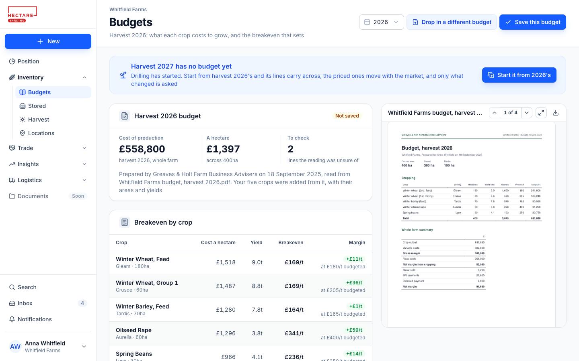Click the New button
579x361 pixels.
(48, 41)
